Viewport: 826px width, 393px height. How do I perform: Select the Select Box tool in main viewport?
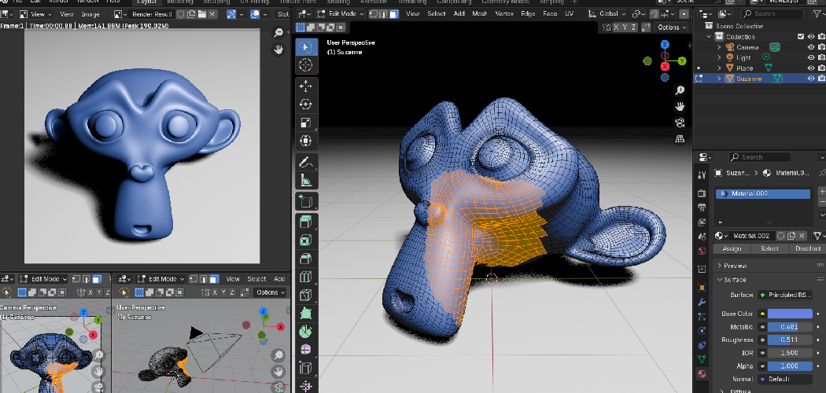click(x=306, y=47)
